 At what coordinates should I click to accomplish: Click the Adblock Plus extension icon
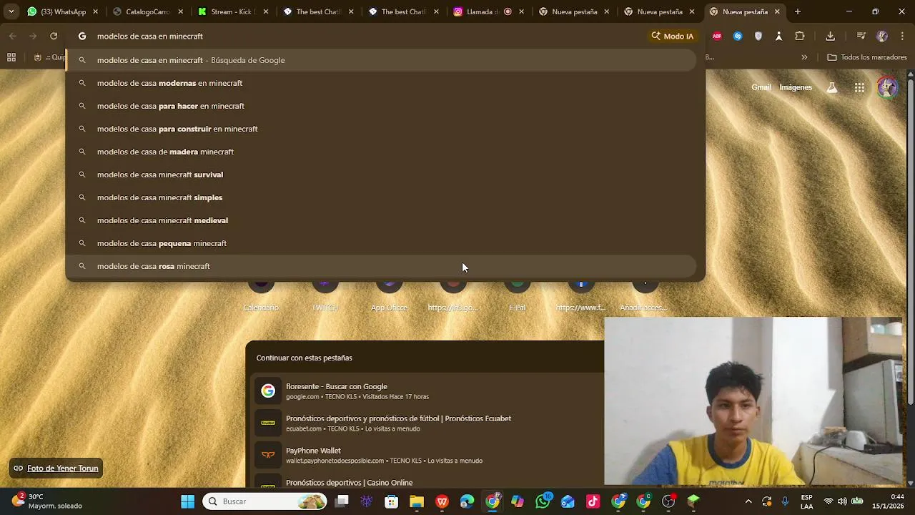click(717, 36)
